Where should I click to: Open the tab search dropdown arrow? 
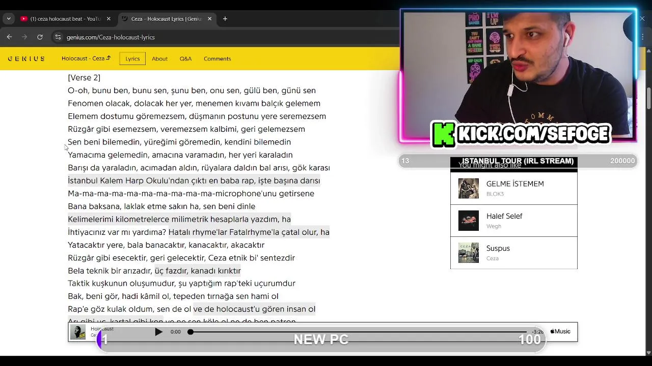[x=9, y=19]
